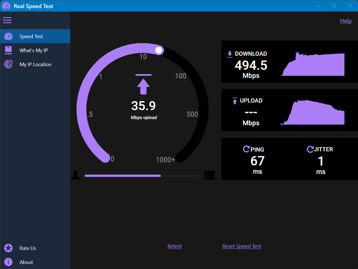Select the Speed Test speedometer icon
Screen dimensions: 358x269
tap(9, 36)
